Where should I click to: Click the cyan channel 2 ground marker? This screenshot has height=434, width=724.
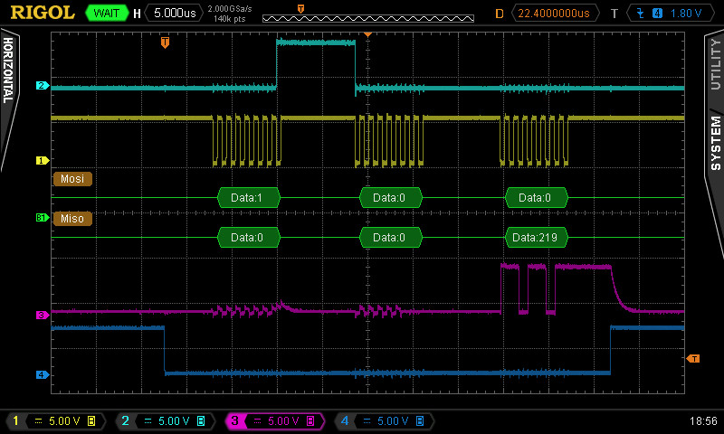[x=41, y=86]
